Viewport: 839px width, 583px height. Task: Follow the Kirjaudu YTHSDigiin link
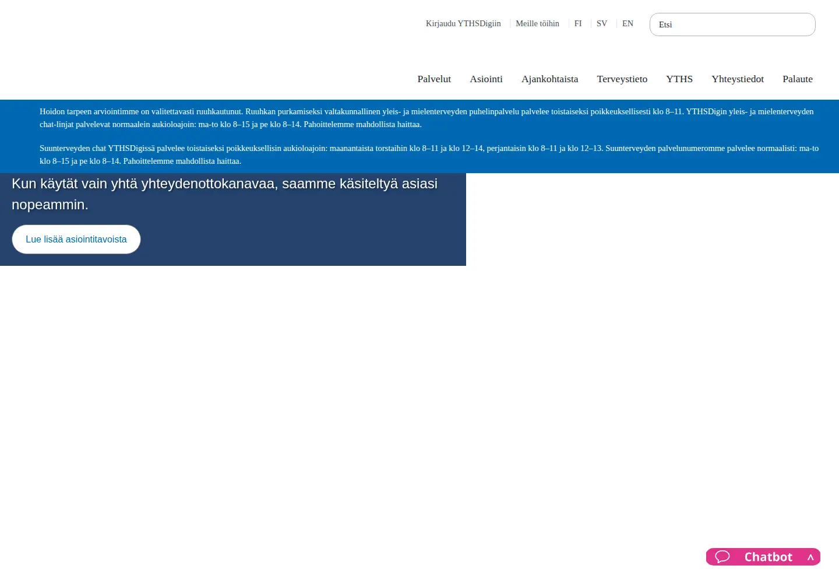coord(463,23)
